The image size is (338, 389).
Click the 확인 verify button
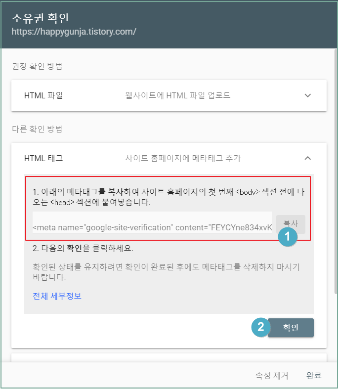click(x=291, y=328)
